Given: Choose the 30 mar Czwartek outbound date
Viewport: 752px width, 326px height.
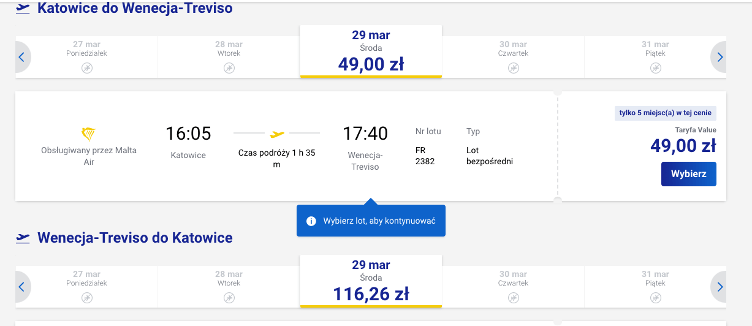Looking at the screenshot, I should 513,48.
